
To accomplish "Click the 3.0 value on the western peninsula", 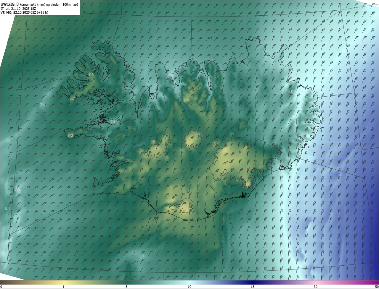I will tap(70, 136).
